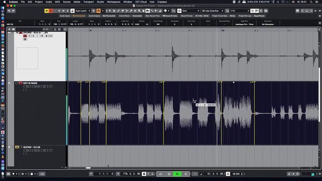Click the transport Stop button

click(169, 174)
